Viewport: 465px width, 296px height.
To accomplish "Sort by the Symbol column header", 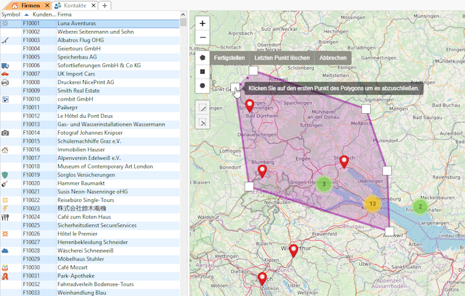I will click(11, 14).
